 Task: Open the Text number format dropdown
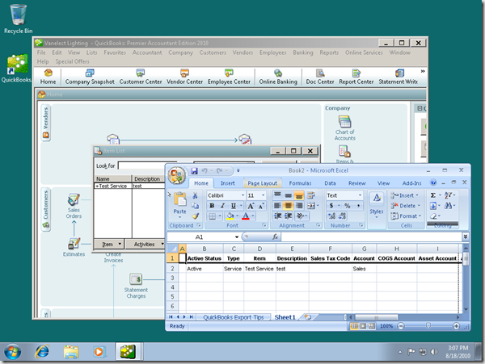click(360, 195)
